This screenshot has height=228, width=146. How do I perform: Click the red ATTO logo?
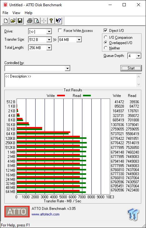tap(17, 211)
